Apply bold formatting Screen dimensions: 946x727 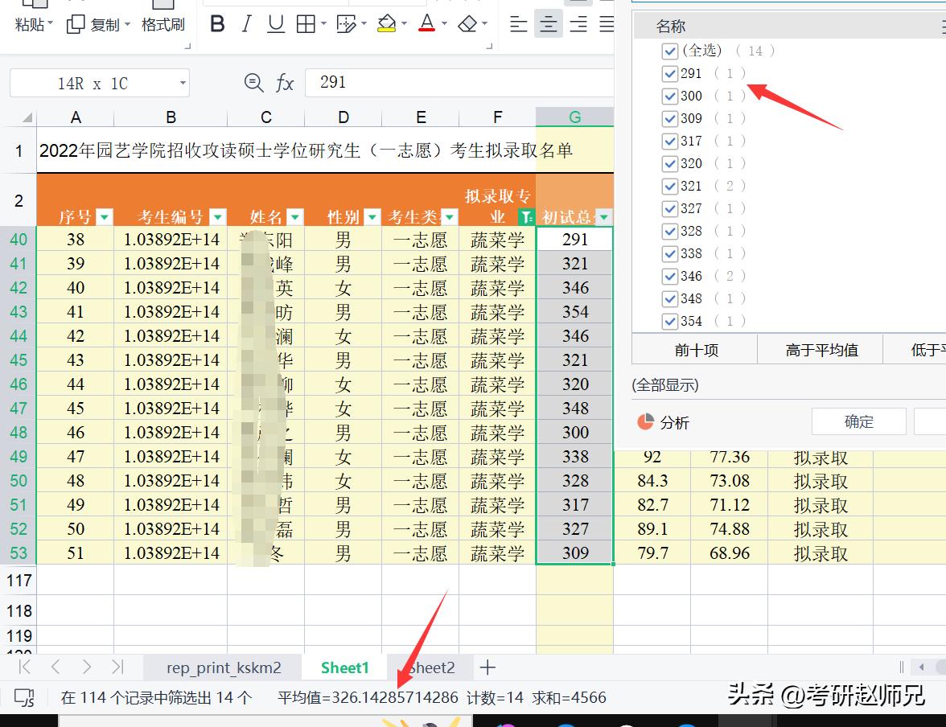[x=217, y=24]
